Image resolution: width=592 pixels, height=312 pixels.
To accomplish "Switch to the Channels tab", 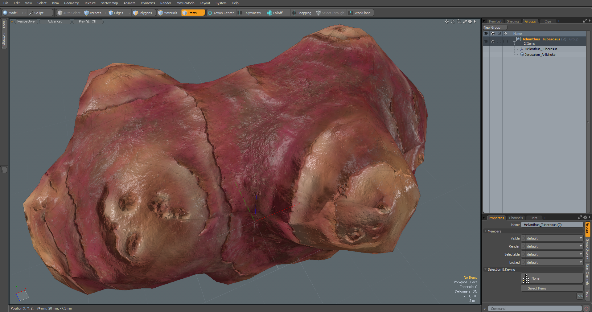I will 516,218.
